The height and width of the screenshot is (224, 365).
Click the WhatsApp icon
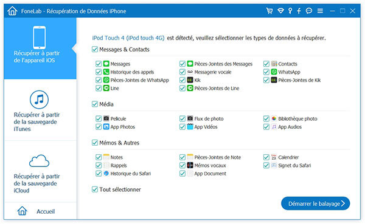click(274, 72)
